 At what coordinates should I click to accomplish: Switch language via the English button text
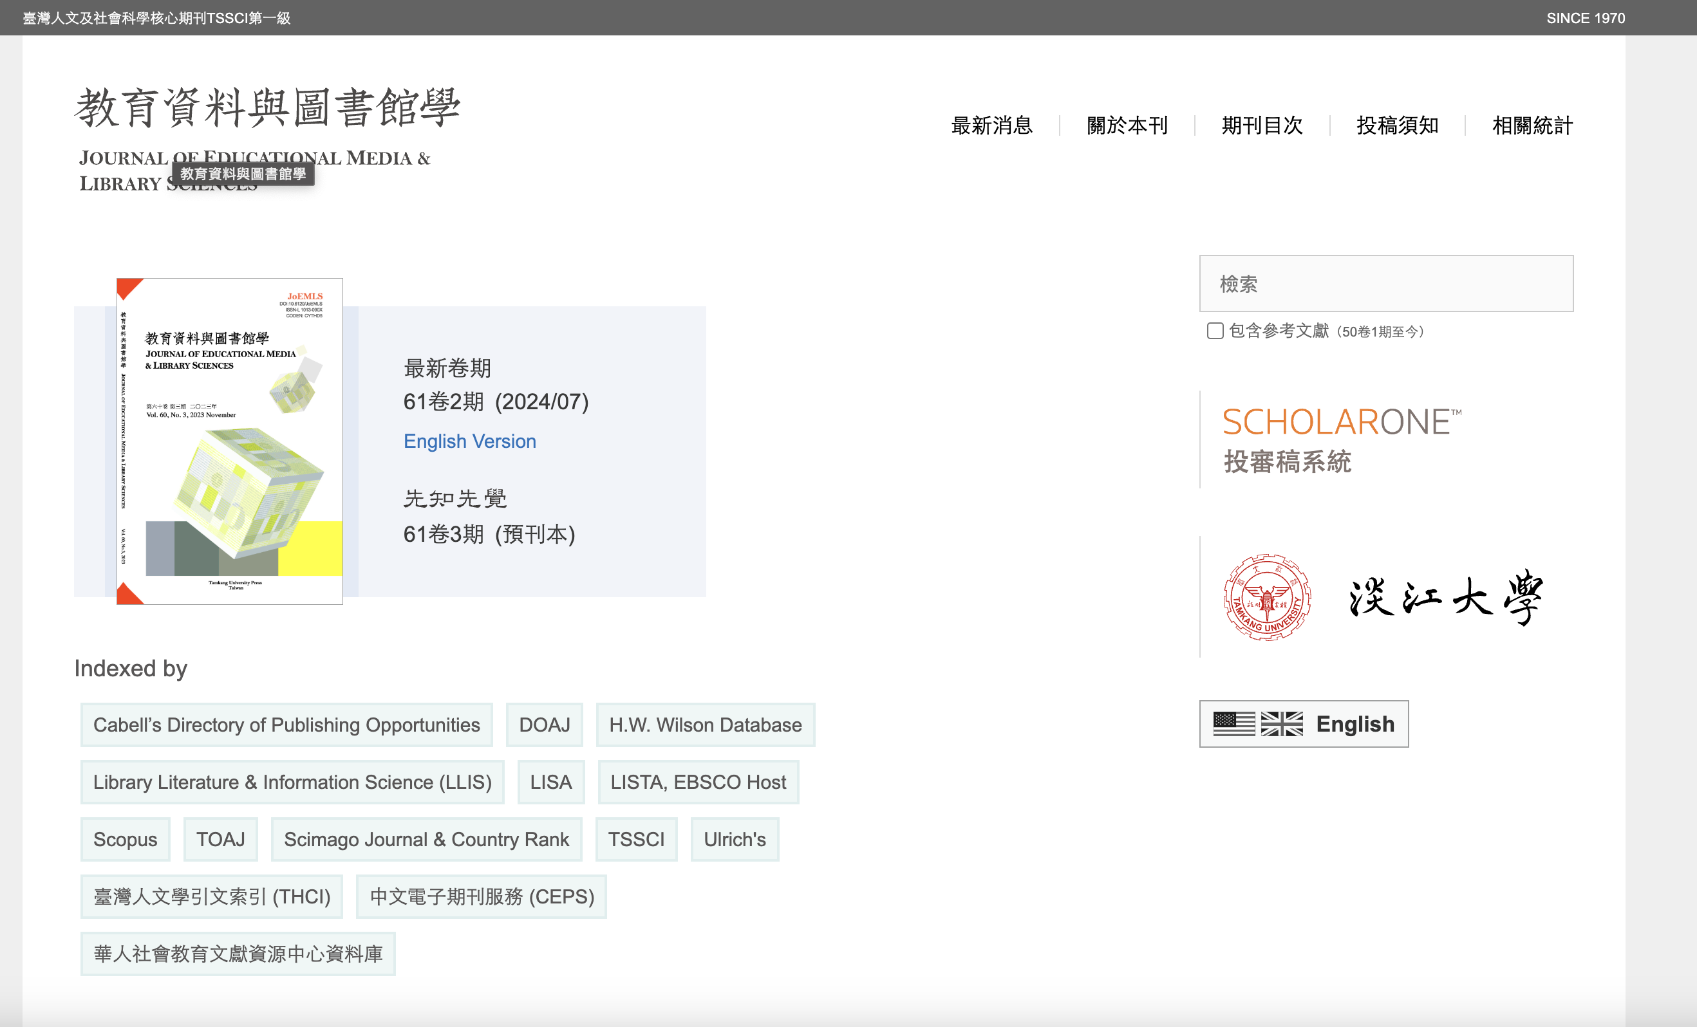pos(1355,724)
